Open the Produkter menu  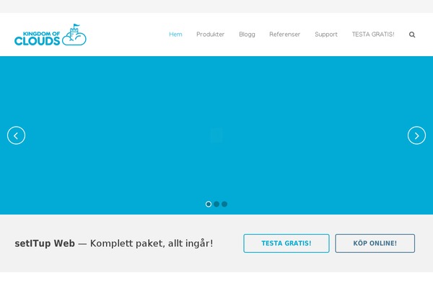[x=211, y=35]
